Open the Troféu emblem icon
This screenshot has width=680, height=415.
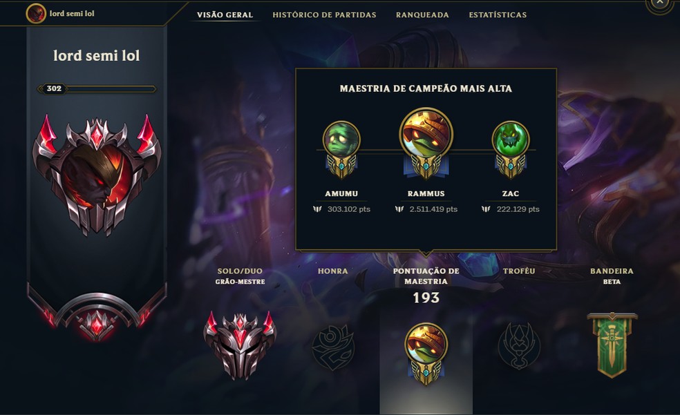click(x=519, y=346)
